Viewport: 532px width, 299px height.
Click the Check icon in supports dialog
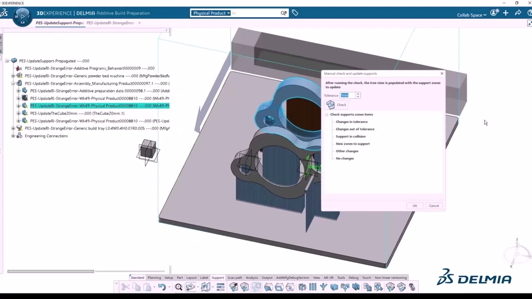tap(330, 105)
